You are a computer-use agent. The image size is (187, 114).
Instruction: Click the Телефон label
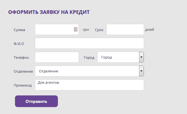tap(21, 57)
